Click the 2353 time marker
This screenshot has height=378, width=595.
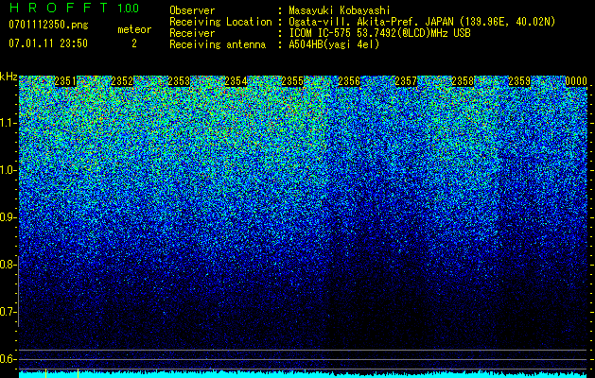click(179, 81)
